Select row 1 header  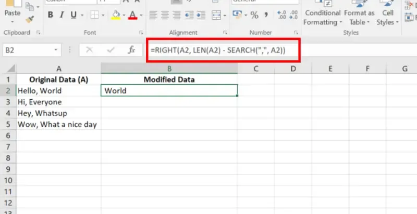[x=8, y=79]
